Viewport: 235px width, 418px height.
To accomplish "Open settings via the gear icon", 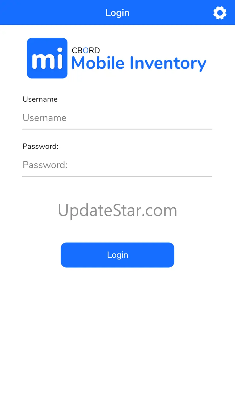I will coord(220,13).
